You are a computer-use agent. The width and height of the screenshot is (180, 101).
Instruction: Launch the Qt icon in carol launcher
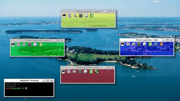[41, 44]
